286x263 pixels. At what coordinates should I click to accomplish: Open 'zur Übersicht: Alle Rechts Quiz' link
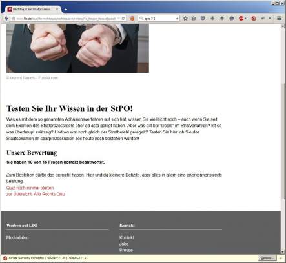coord(36,194)
